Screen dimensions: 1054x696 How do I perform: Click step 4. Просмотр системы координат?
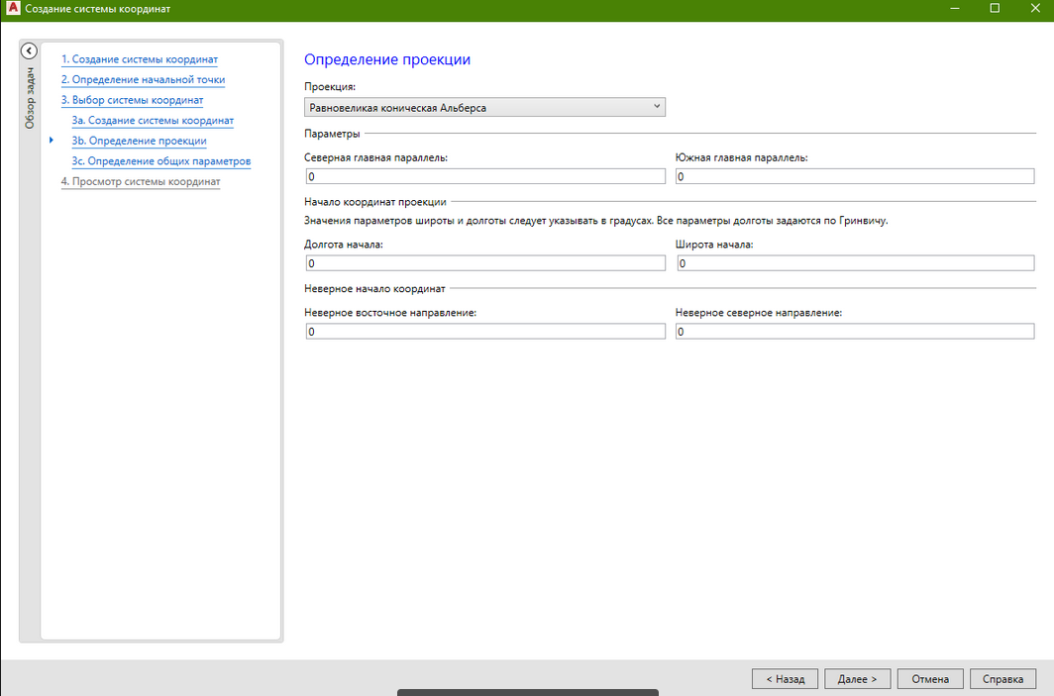(x=140, y=182)
